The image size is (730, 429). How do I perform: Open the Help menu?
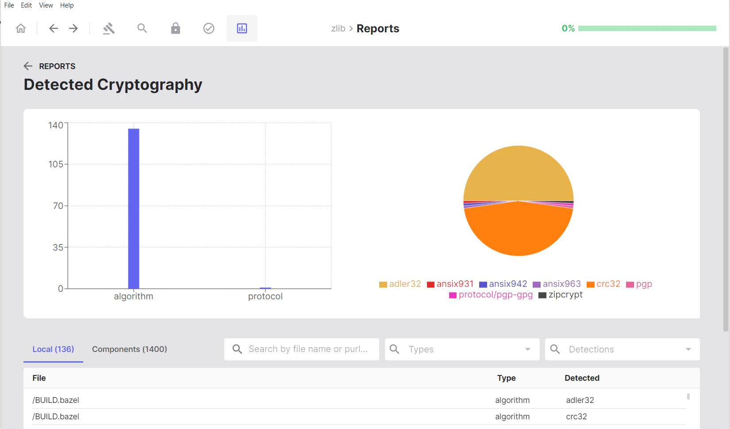coord(67,5)
